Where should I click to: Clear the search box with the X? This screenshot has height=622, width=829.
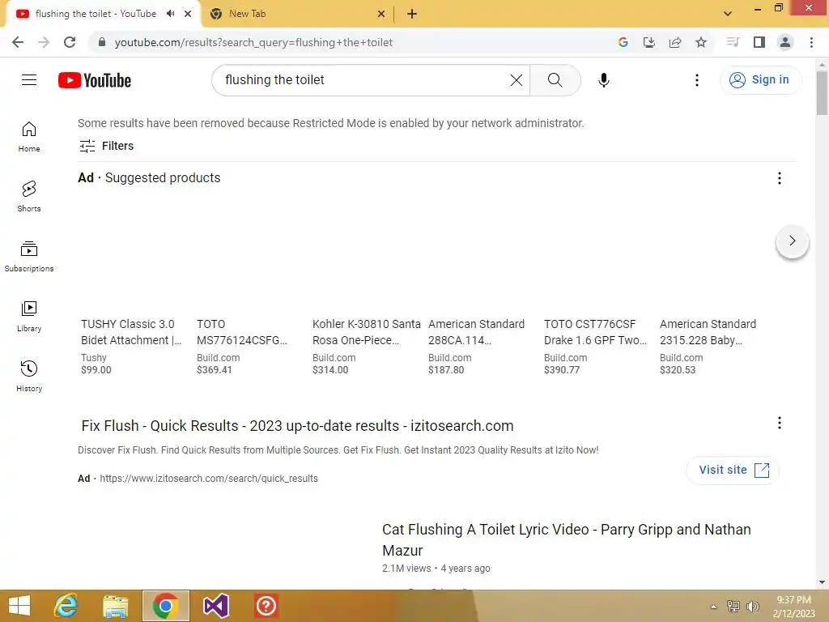tap(516, 80)
